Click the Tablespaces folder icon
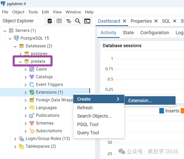The image size is (184, 159). point(21,146)
